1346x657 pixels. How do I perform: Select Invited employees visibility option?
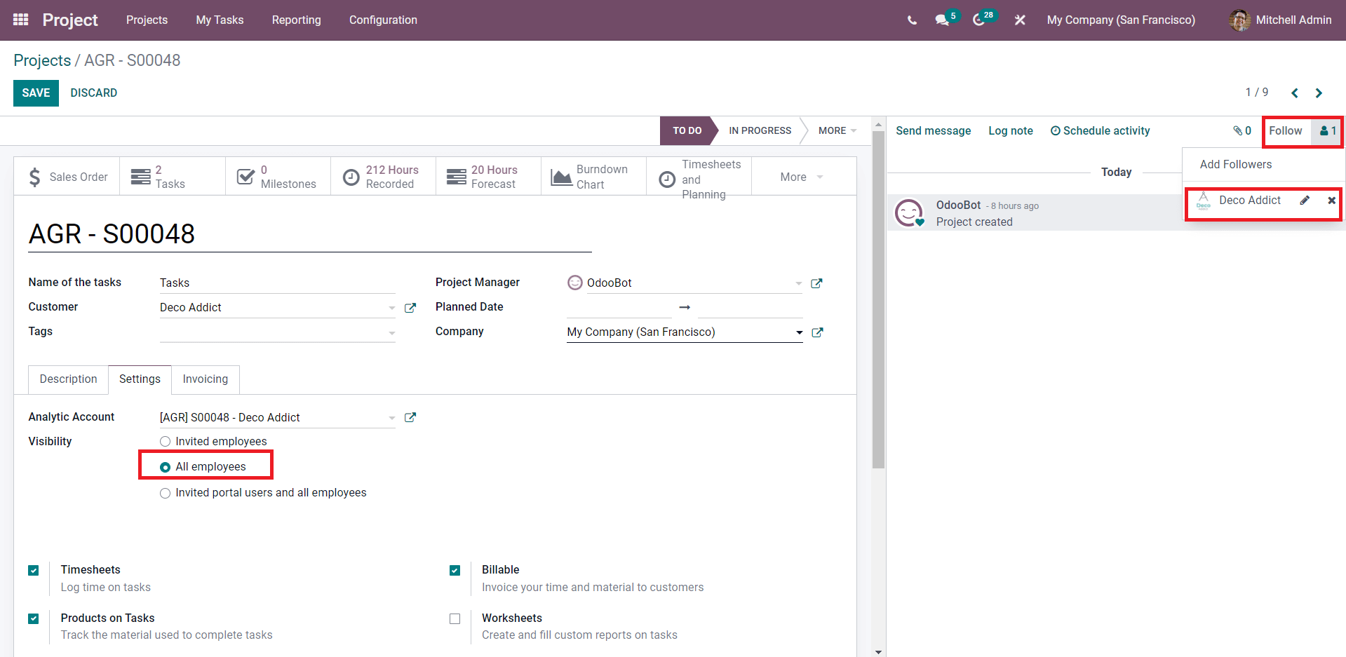click(x=166, y=442)
